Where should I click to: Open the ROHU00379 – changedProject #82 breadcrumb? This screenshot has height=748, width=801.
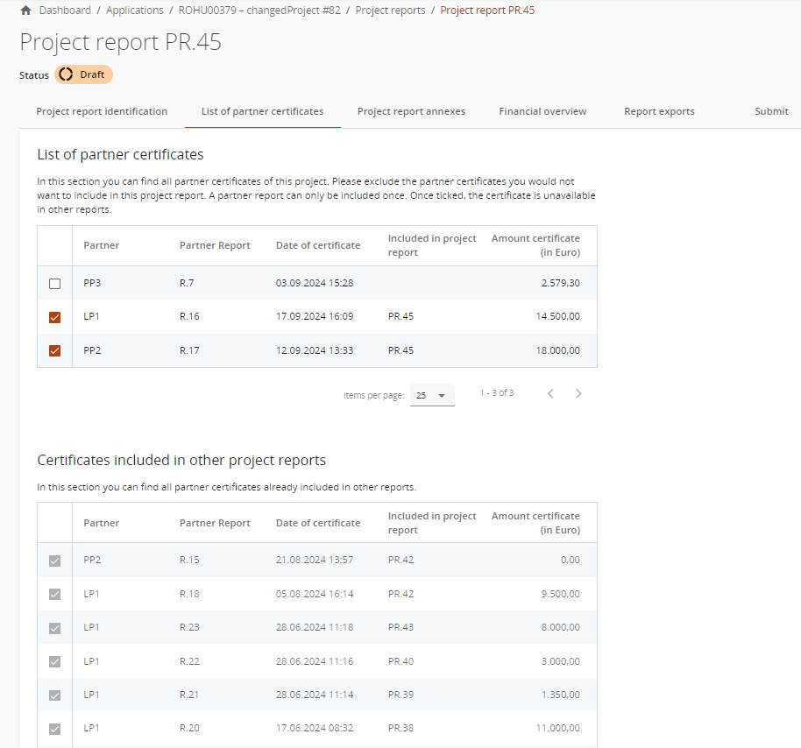[259, 11]
